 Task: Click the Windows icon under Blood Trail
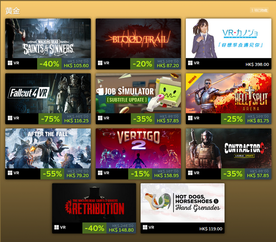(100, 63)
